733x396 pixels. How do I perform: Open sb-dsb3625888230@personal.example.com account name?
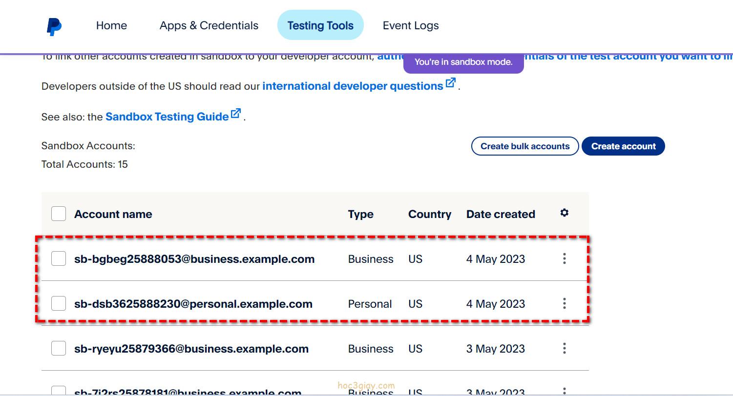point(193,304)
